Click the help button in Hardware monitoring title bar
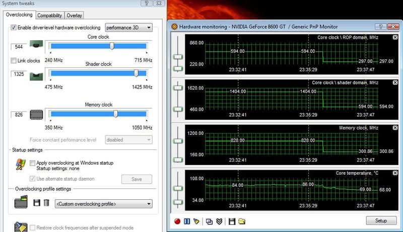This screenshot has width=403, height=232. click(x=381, y=27)
